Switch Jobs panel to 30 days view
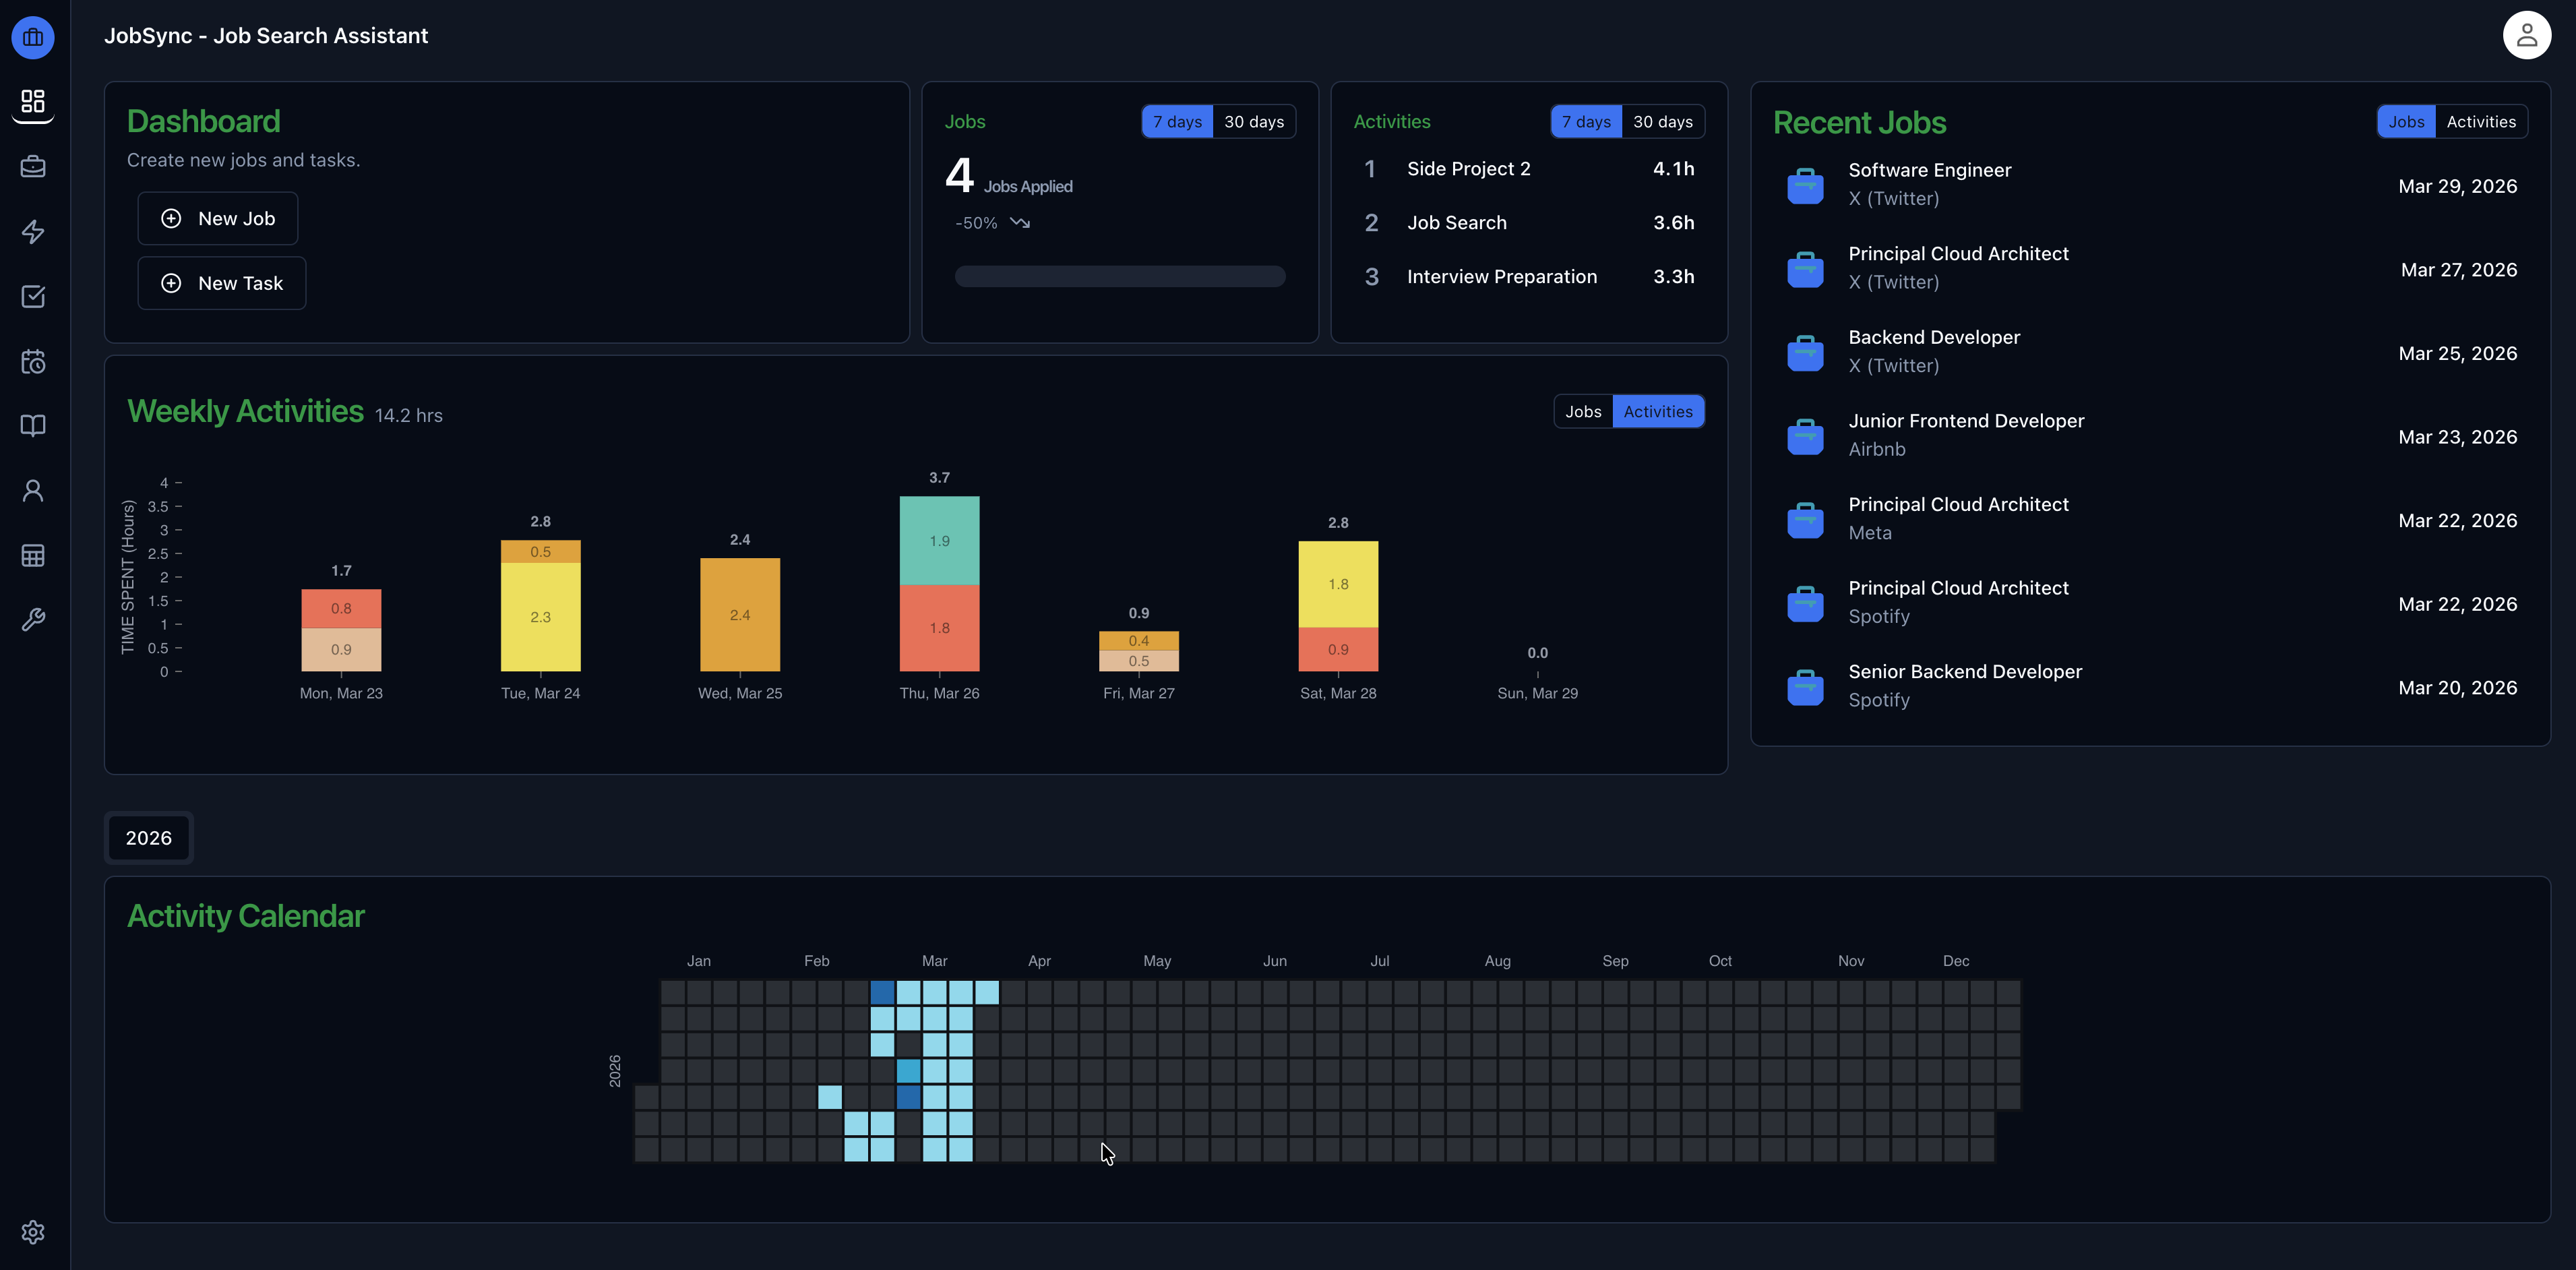The image size is (2576, 1270). (x=1254, y=121)
